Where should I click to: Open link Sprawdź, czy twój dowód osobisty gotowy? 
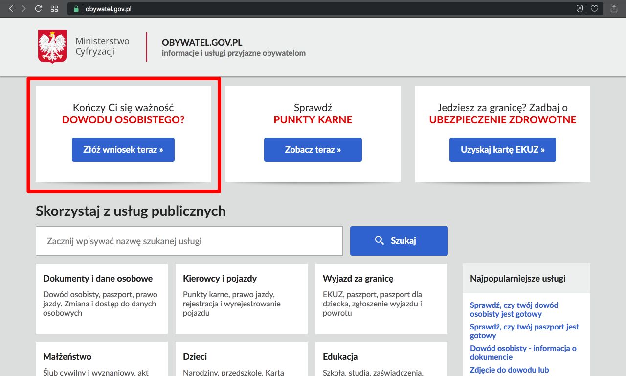pos(514,309)
